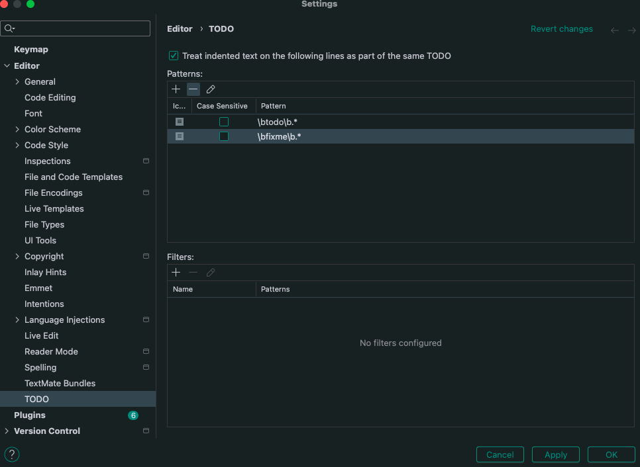Open Live Edit settings

coord(42,336)
